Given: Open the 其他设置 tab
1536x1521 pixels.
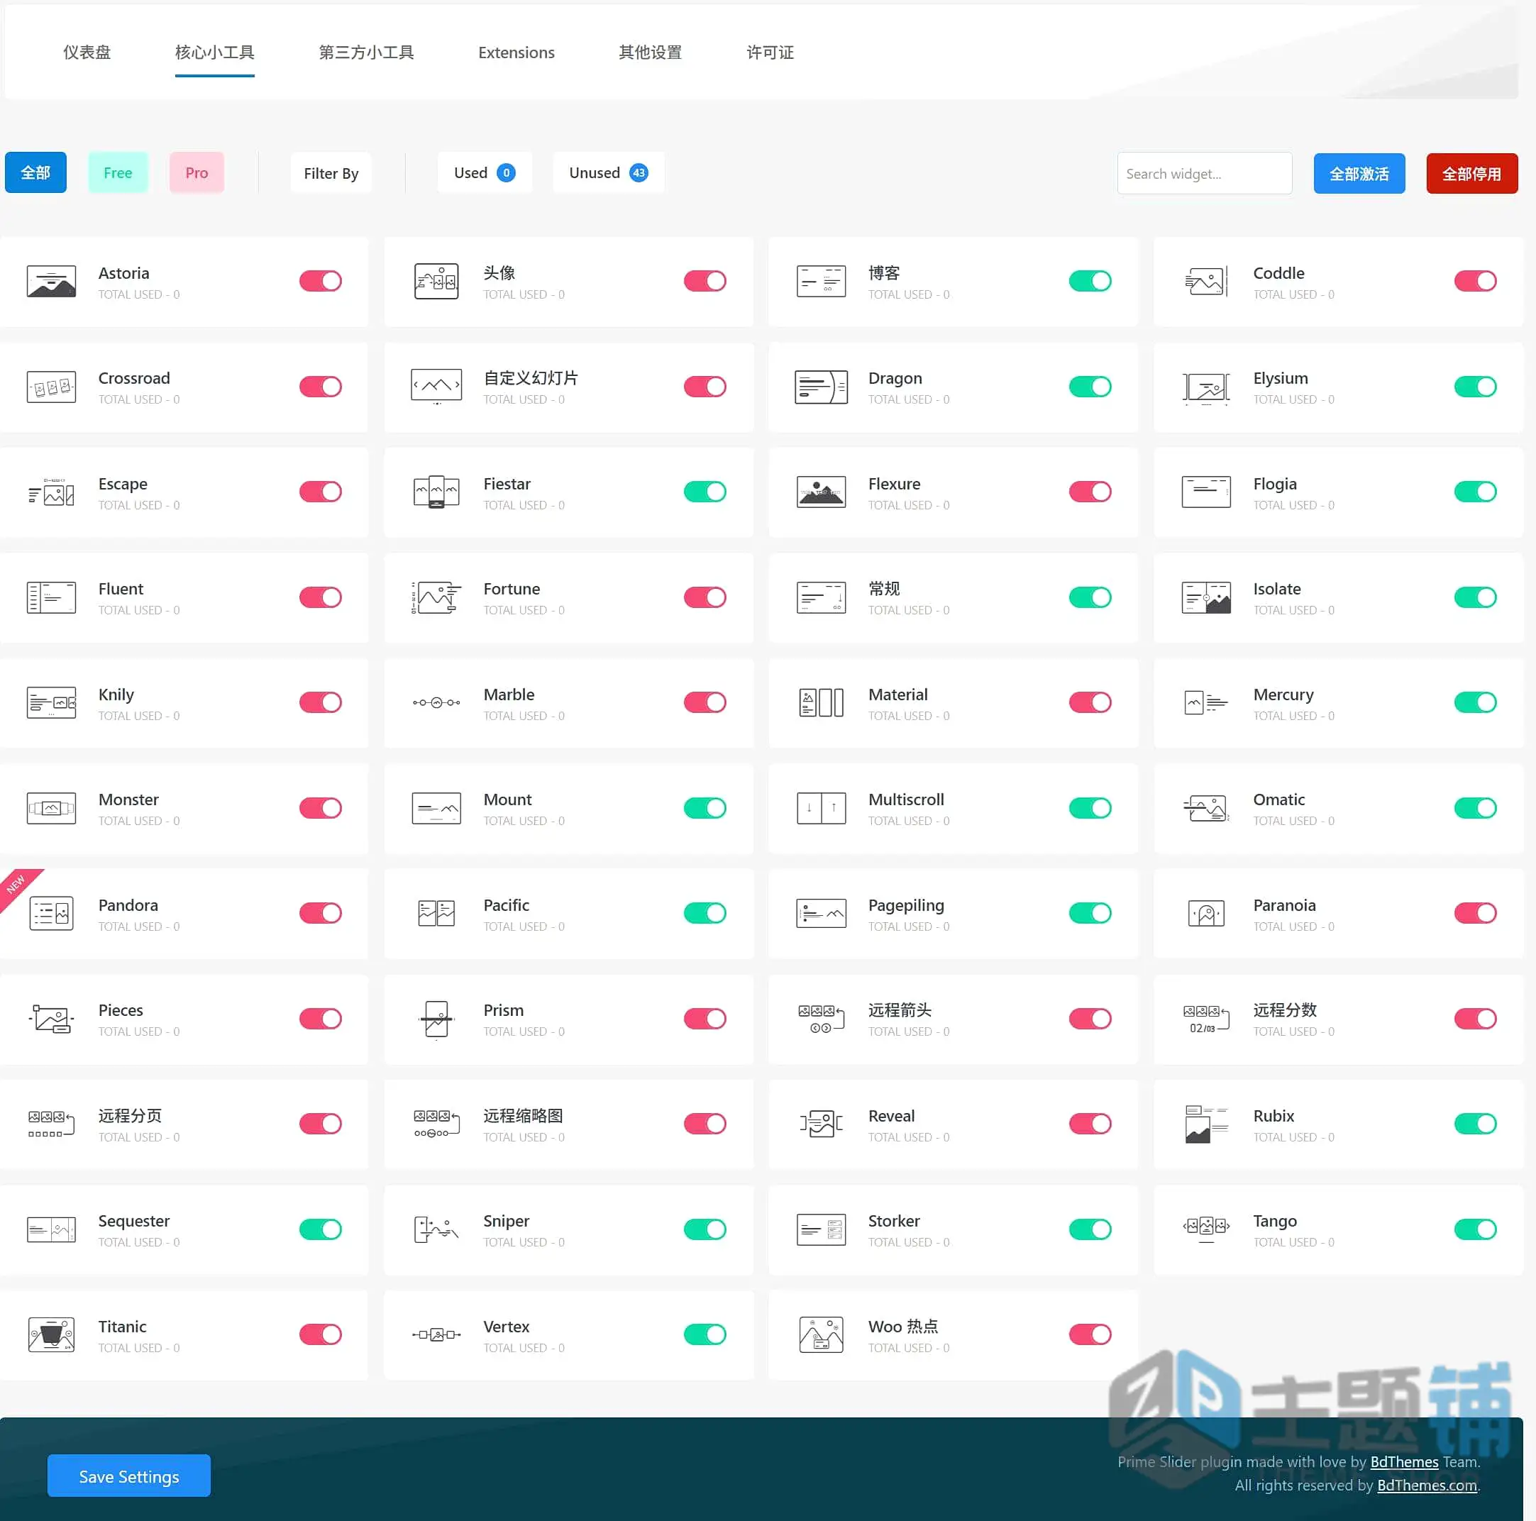Looking at the screenshot, I should tap(651, 52).
